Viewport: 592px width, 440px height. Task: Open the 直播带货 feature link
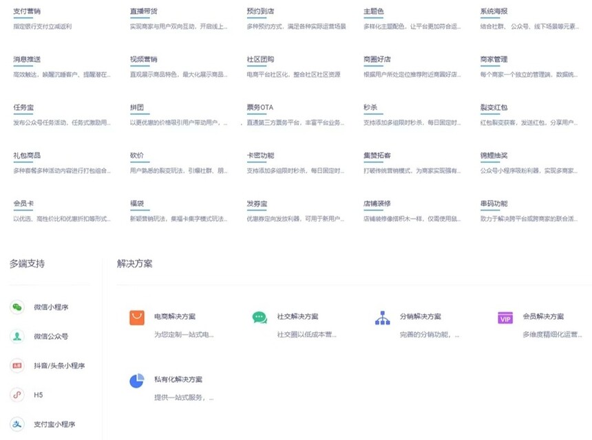(x=143, y=12)
